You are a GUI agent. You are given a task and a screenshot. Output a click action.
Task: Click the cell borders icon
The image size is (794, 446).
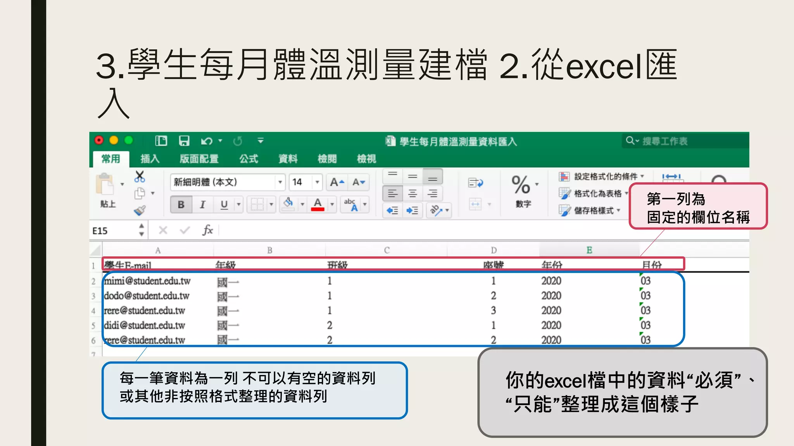257,204
